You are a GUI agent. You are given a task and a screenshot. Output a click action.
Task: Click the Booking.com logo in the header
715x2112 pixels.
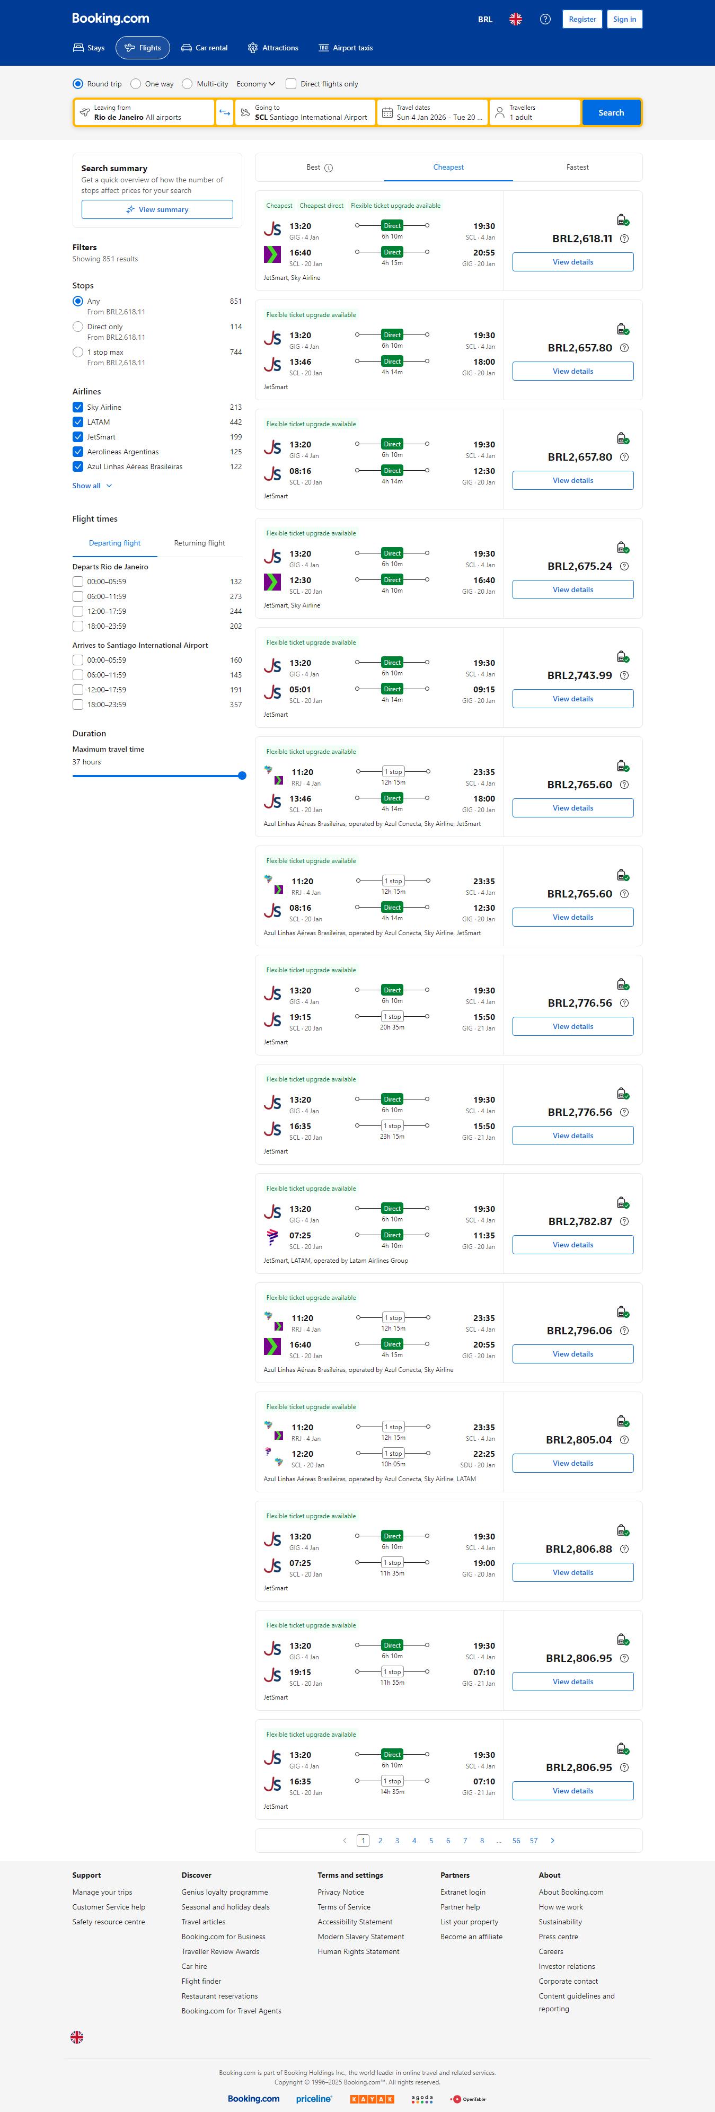point(111,18)
